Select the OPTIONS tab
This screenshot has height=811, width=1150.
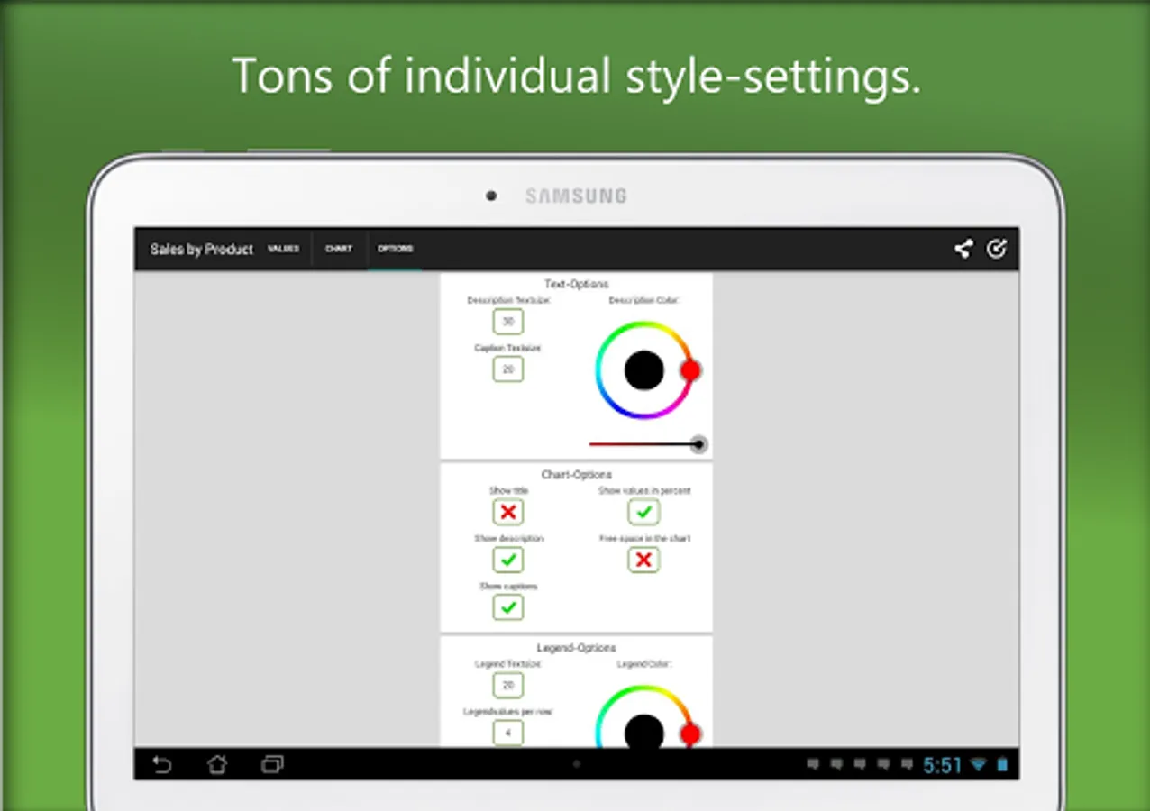[x=395, y=249]
